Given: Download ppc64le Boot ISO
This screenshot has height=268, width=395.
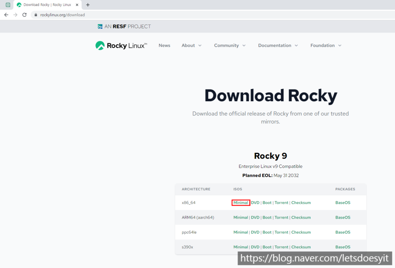Looking at the screenshot, I should coord(267,233).
